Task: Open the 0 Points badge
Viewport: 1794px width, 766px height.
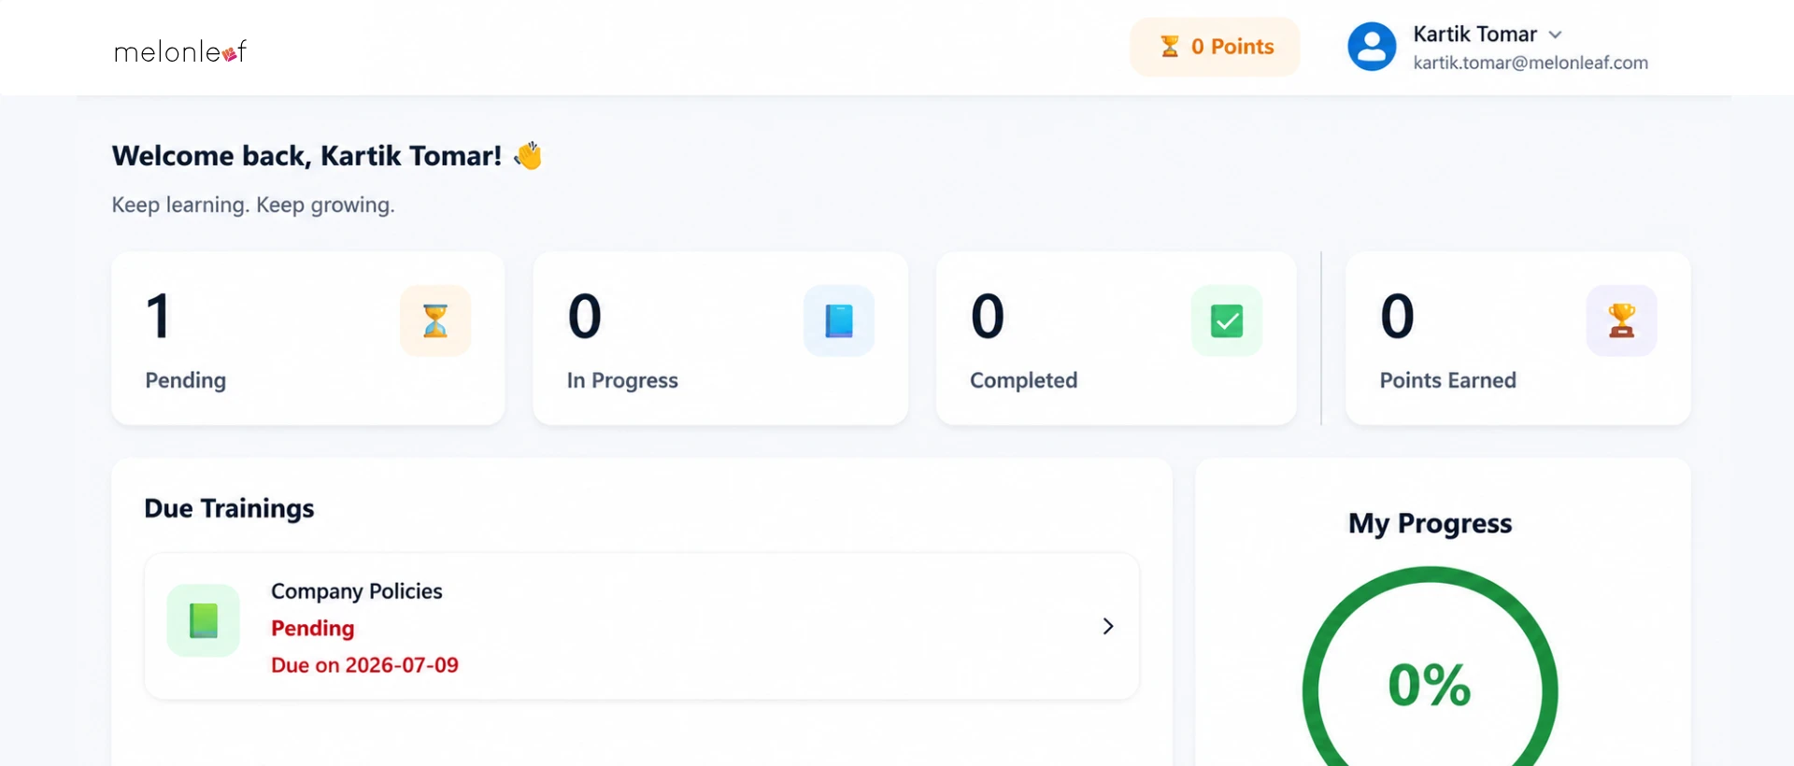Action: pos(1215,47)
